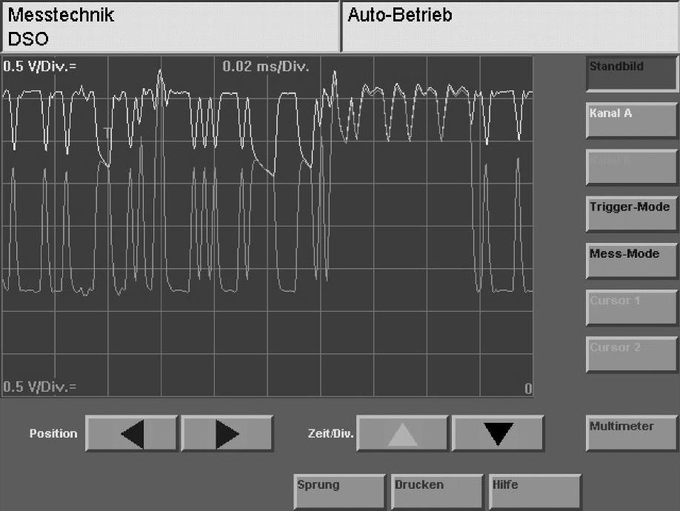Print the screen via Drucken
This screenshot has height=511, width=680.
click(x=437, y=492)
